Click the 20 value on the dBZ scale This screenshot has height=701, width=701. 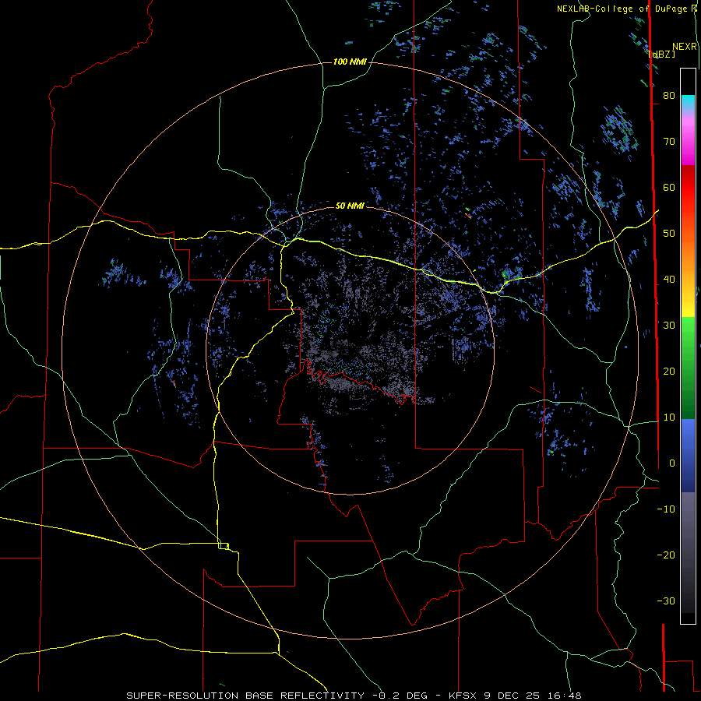[x=669, y=372]
